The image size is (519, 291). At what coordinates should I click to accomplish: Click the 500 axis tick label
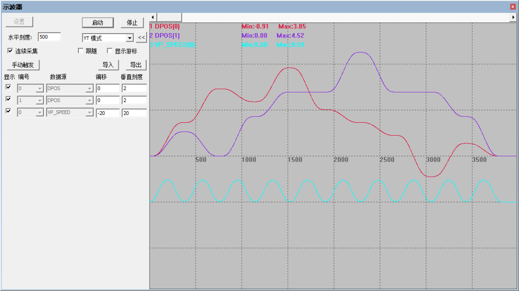tap(200, 160)
